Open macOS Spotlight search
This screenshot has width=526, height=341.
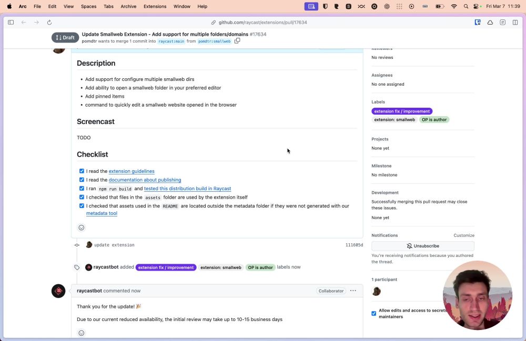tap(466, 6)
